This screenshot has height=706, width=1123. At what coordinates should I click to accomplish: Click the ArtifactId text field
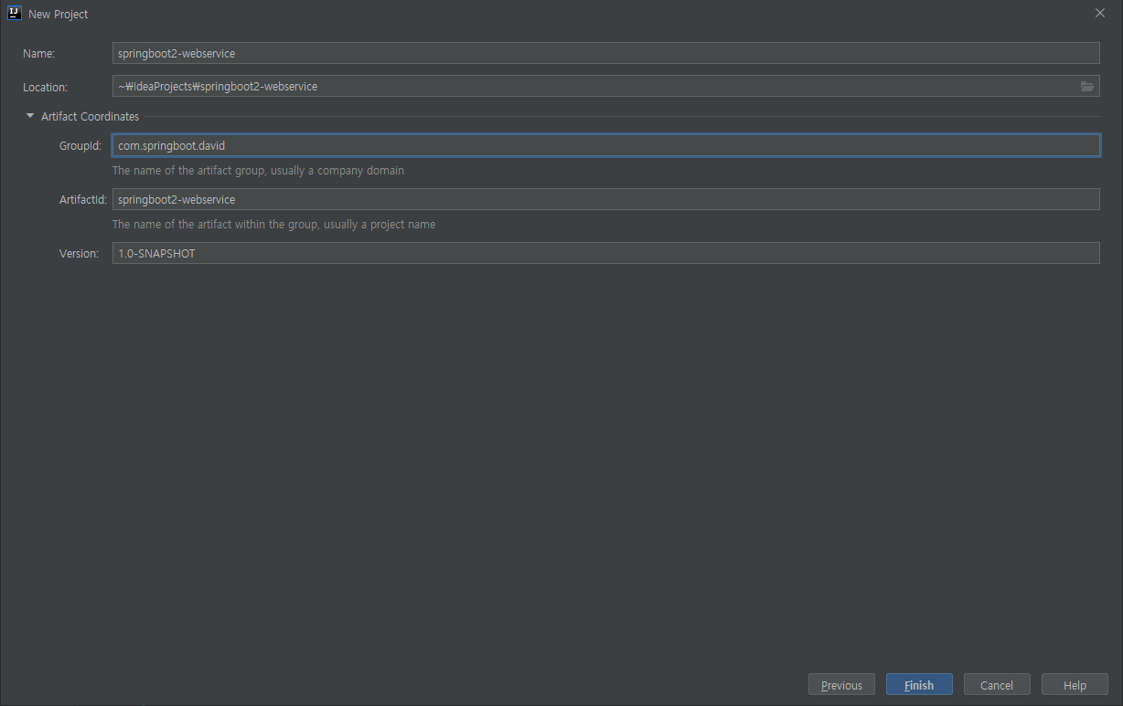pos(605,199)
